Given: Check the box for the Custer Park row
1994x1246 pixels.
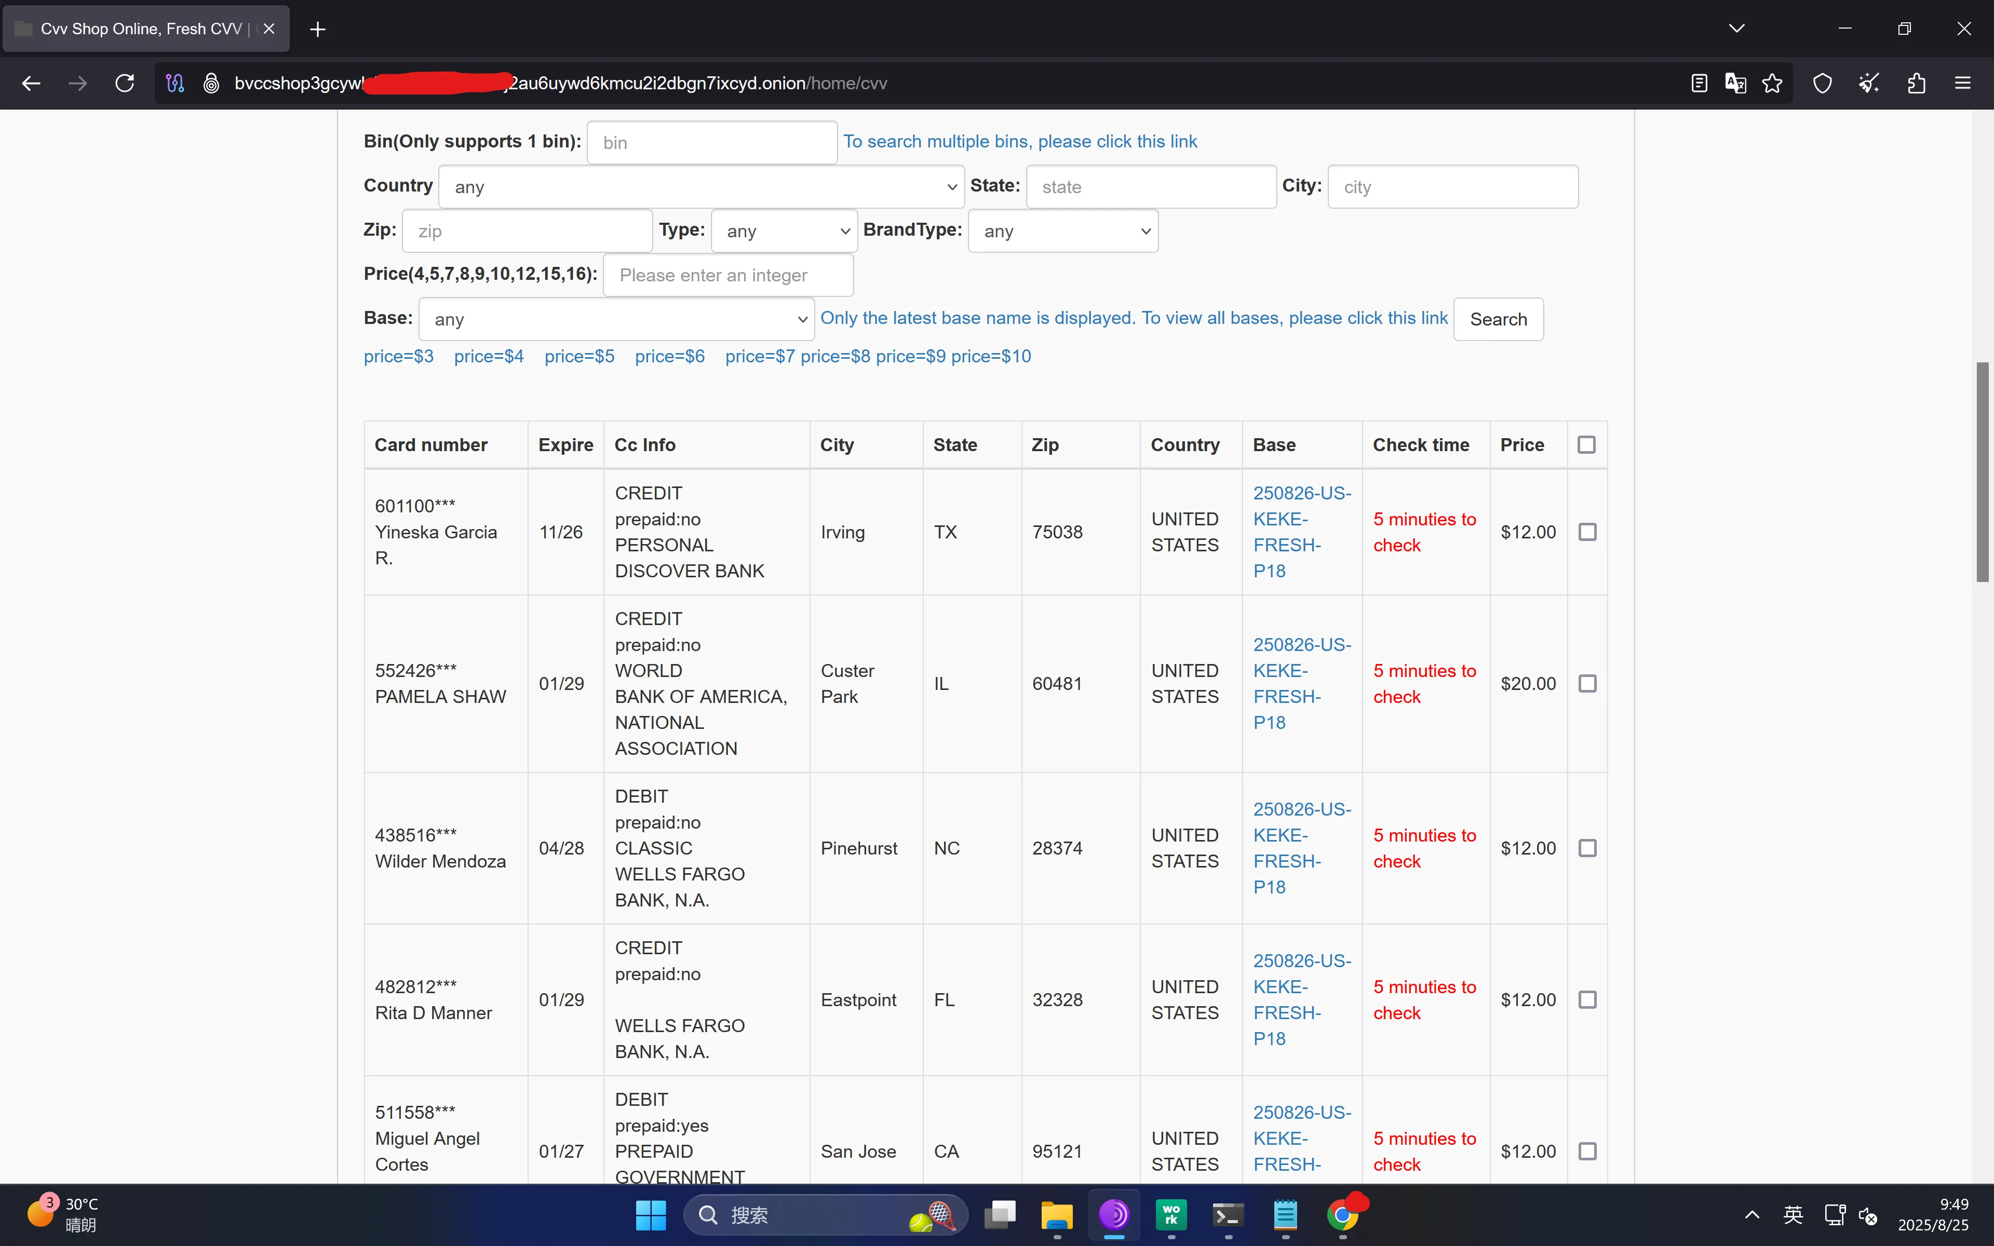Looking at the screenshot, I should pos(1587,684).
